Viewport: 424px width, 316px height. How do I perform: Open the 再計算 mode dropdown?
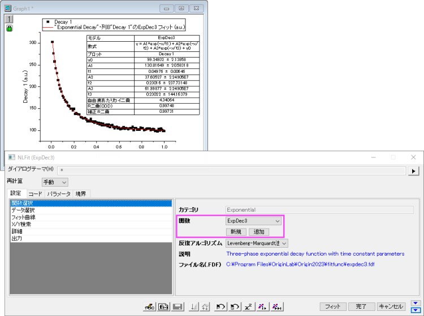click(55, 182)
